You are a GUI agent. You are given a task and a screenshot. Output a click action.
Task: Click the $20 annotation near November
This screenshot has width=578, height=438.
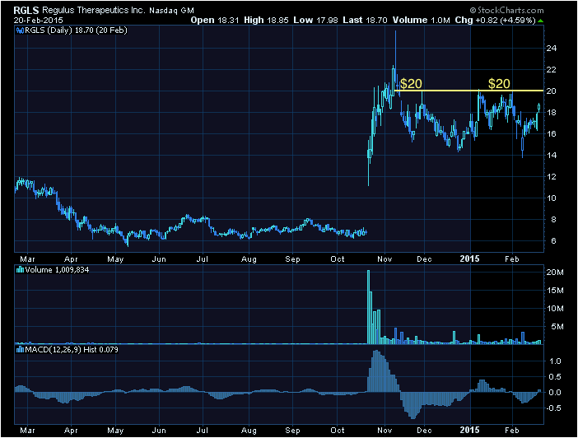[411, 84]
